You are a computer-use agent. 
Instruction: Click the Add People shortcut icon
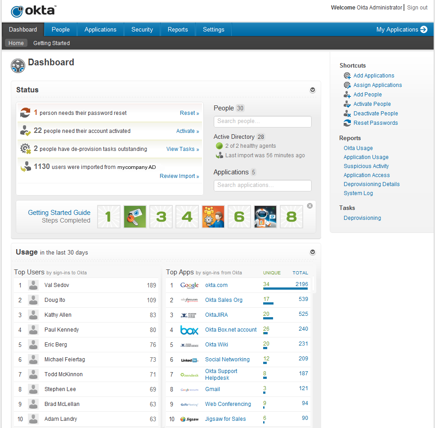(347, 95)
